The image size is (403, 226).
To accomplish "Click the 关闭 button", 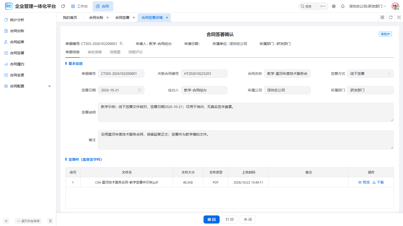I will click(248, 219).
